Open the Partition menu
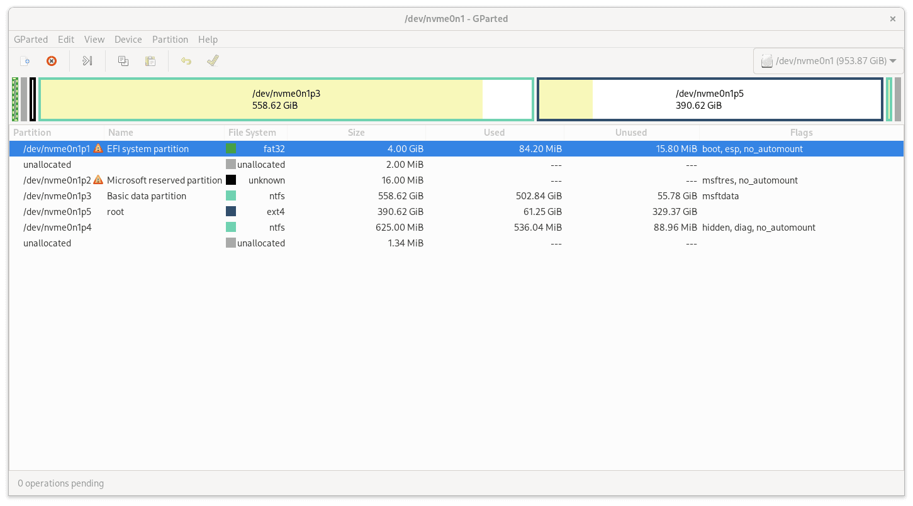The width and height of the screenshot is (913, 506). click(x=170, y=39)
